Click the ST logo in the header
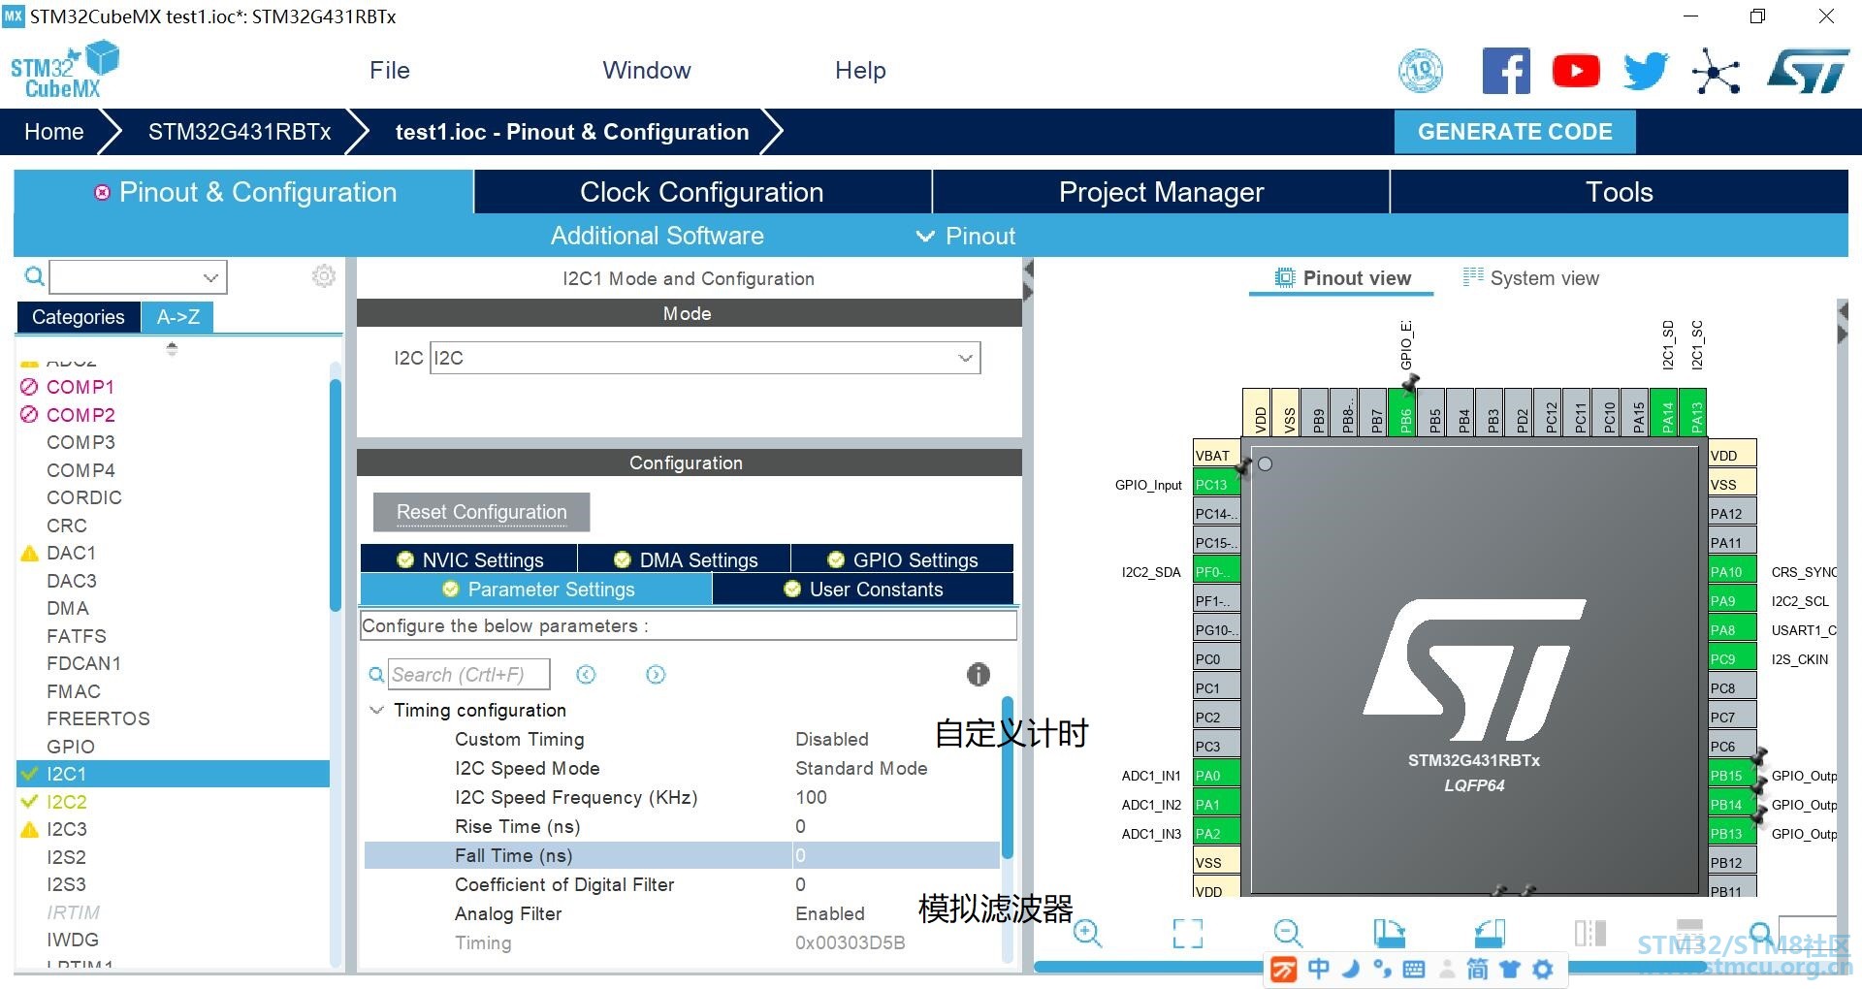This screenshot has width=1862, height=989. point(1808,71)
